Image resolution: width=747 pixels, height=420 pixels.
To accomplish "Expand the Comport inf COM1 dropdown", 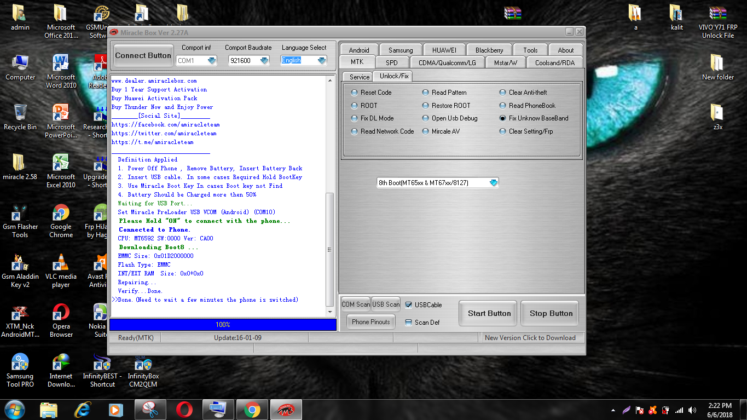I will click(211, 60).
